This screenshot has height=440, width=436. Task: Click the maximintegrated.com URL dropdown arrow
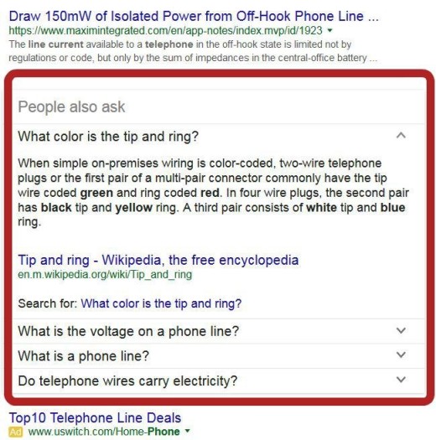[x=330, y=30]
